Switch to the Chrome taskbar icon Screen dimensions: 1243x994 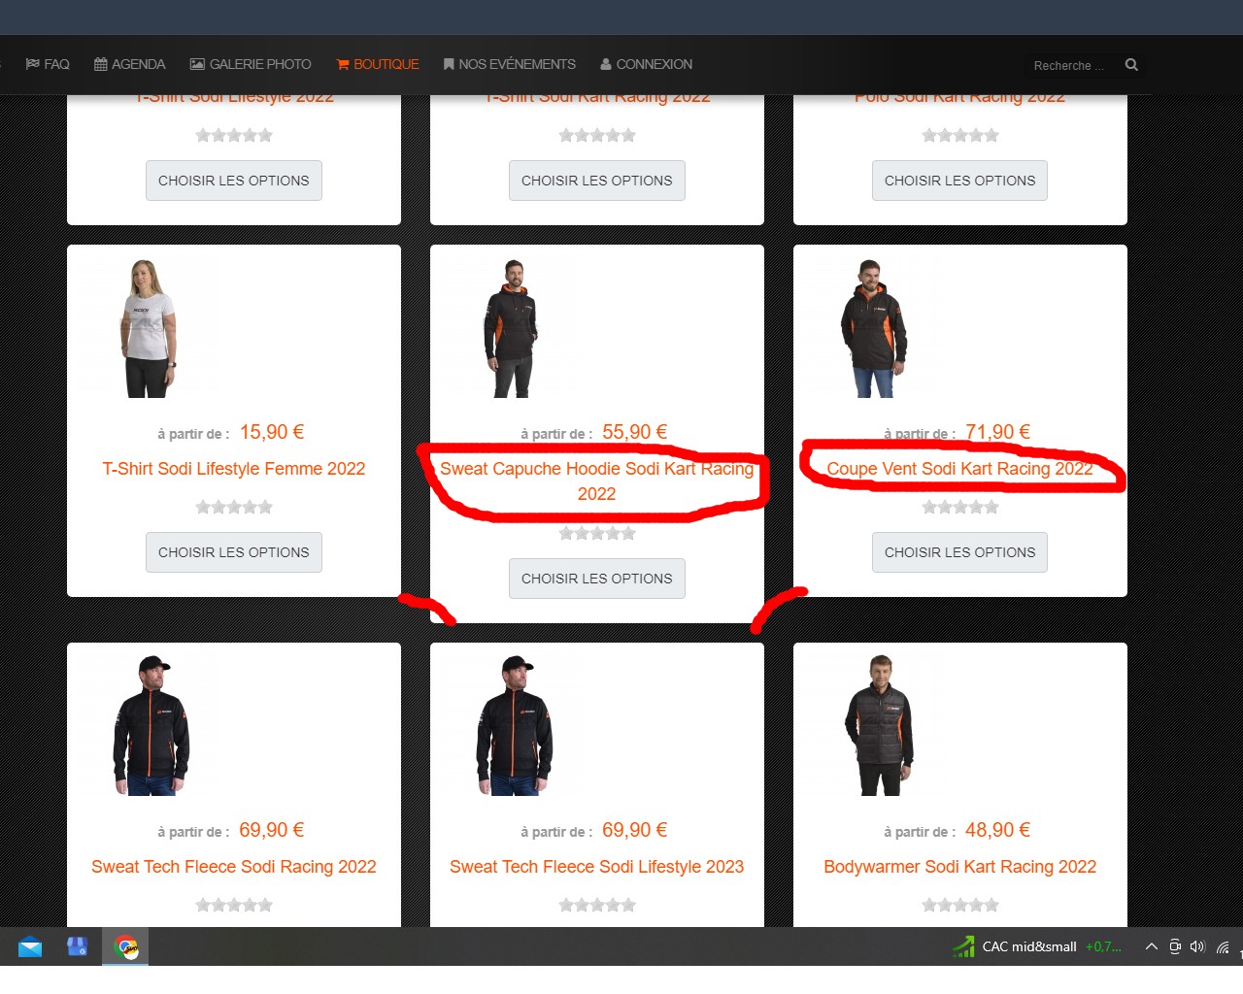[126, 946]
